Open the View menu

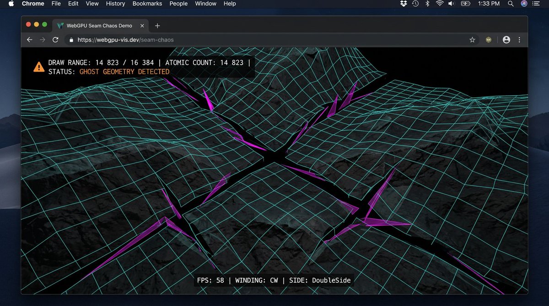[x=92, y=4]
